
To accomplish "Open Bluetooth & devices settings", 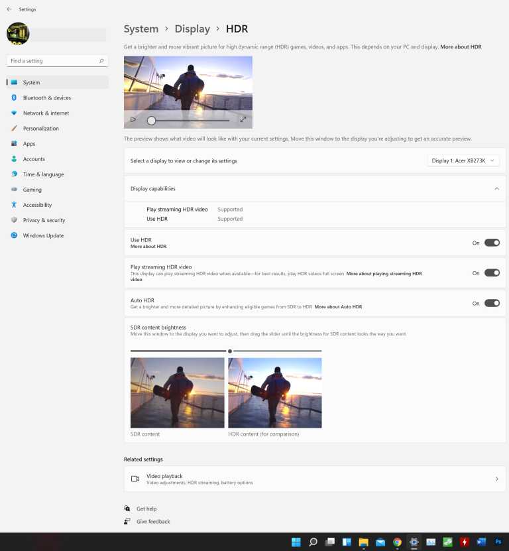I will 46,98.
